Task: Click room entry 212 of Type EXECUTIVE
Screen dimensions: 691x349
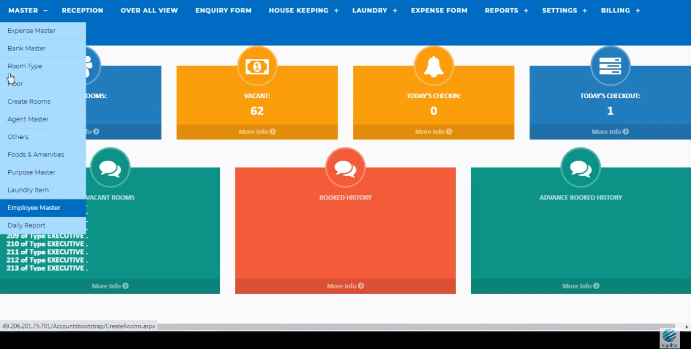Action: [x=47, y=260]
